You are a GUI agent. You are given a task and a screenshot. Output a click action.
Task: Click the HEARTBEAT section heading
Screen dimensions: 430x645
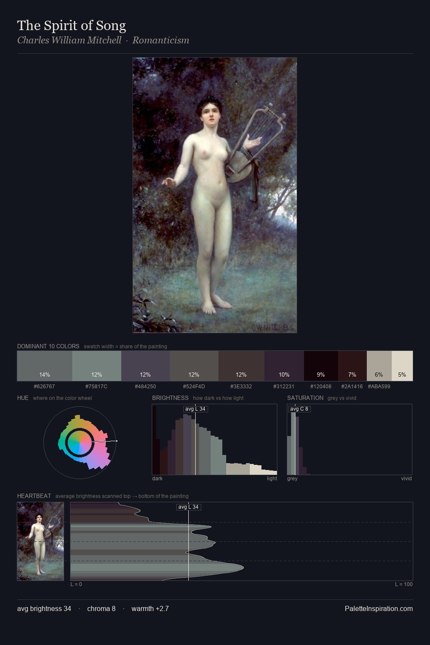coord(34,496)
